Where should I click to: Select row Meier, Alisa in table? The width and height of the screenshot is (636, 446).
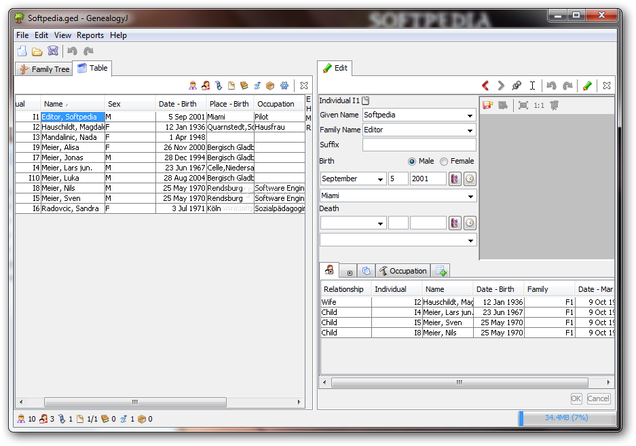tap(160, 147)
